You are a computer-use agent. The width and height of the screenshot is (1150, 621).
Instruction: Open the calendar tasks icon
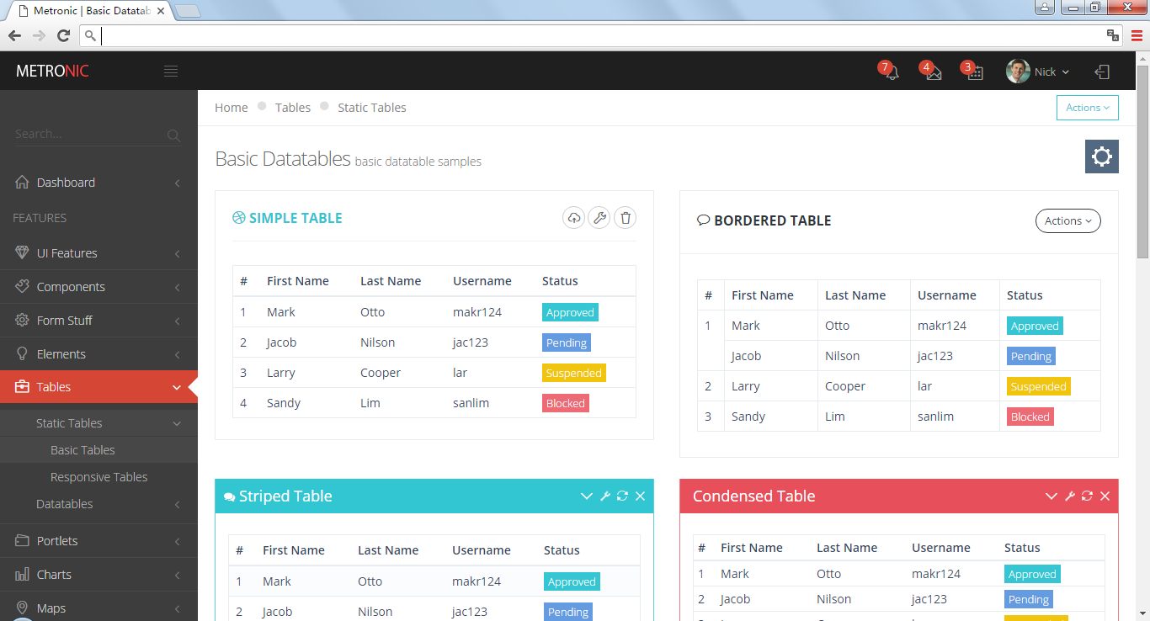pos(974,72)
